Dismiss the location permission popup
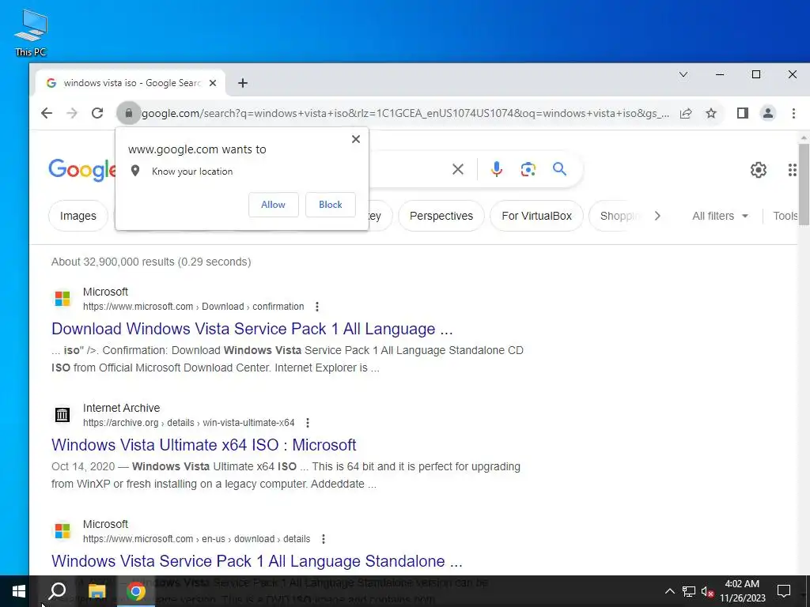The height and width of the screenshot is (607, 810). (355, 139)
